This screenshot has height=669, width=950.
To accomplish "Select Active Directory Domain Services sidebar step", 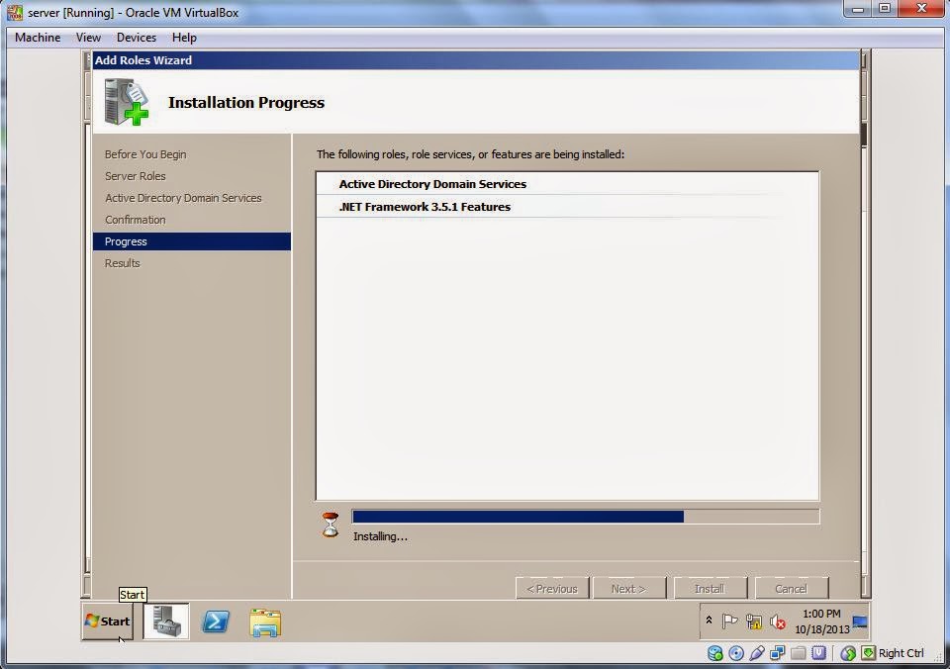I will click(183, 198).
